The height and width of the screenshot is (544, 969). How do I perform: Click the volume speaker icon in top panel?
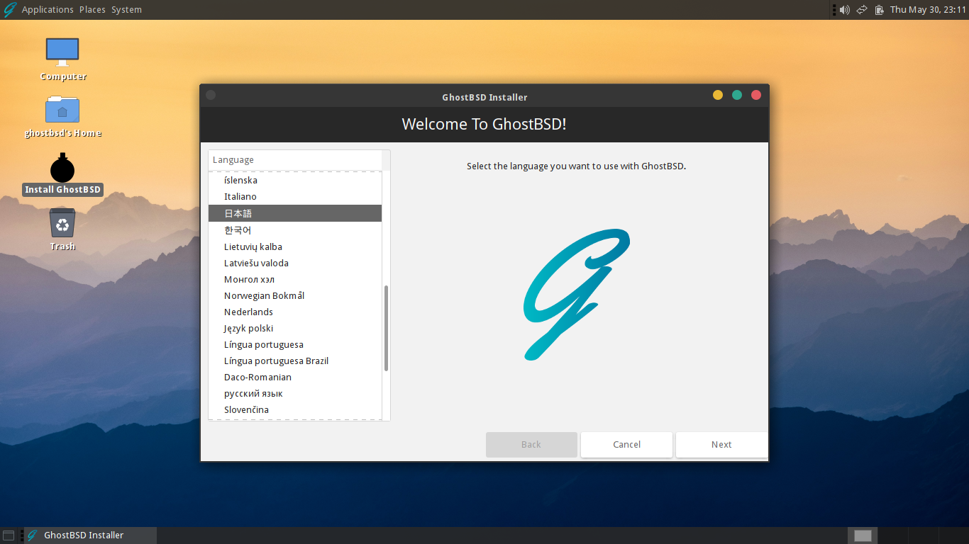coord(844,10)
